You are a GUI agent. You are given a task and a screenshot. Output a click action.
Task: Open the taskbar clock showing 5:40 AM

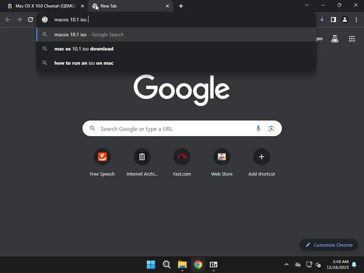pos(338,264)
